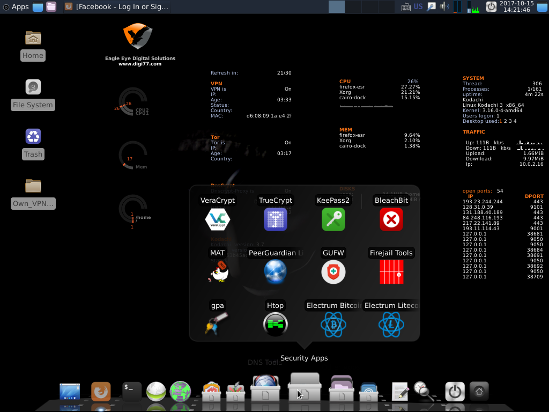Click the panel power/logout button
This screenshot has height=412, width=549.
tap(491, 6)
